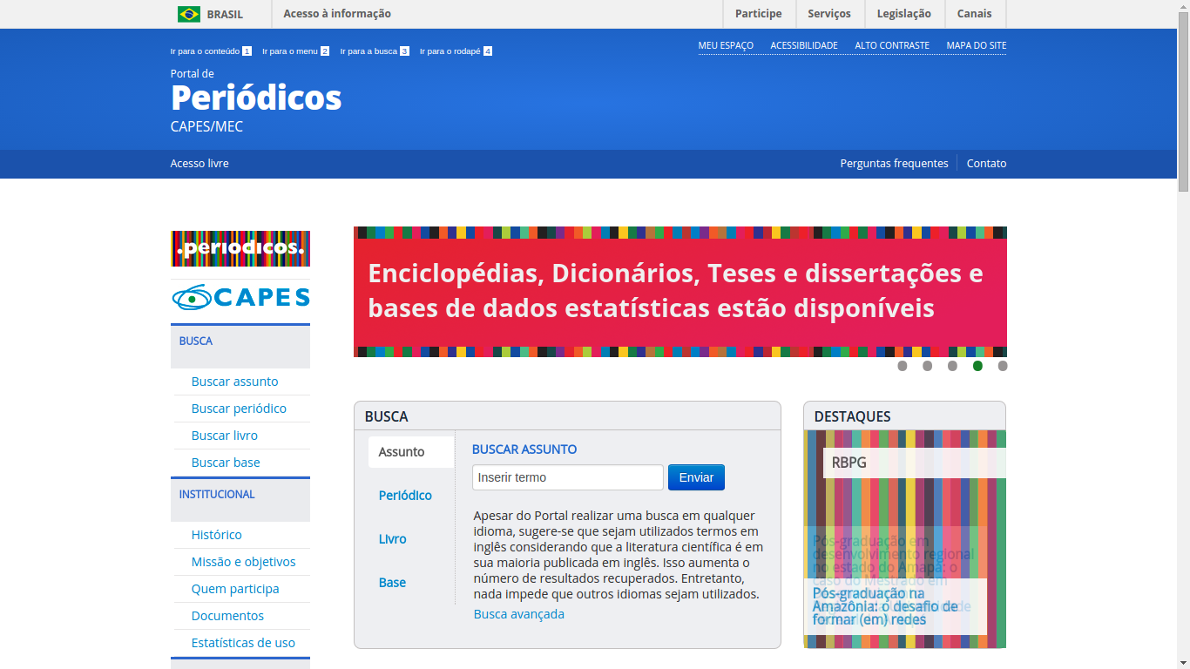Jump to Ir para o rodapé

coord(456,51)
